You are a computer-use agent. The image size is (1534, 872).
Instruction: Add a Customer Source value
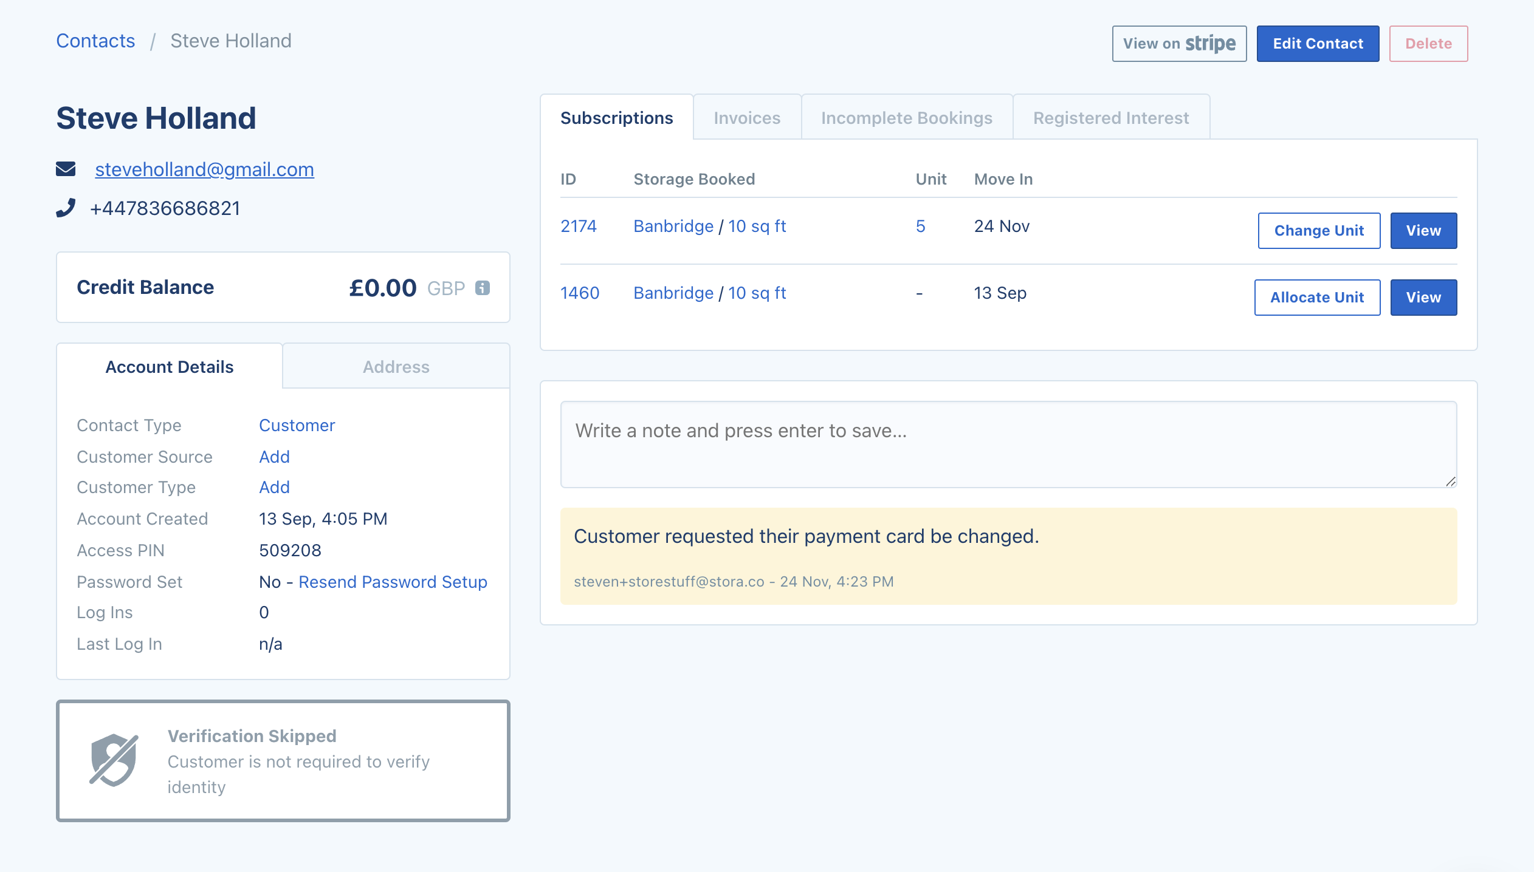(x=274, y=457)
